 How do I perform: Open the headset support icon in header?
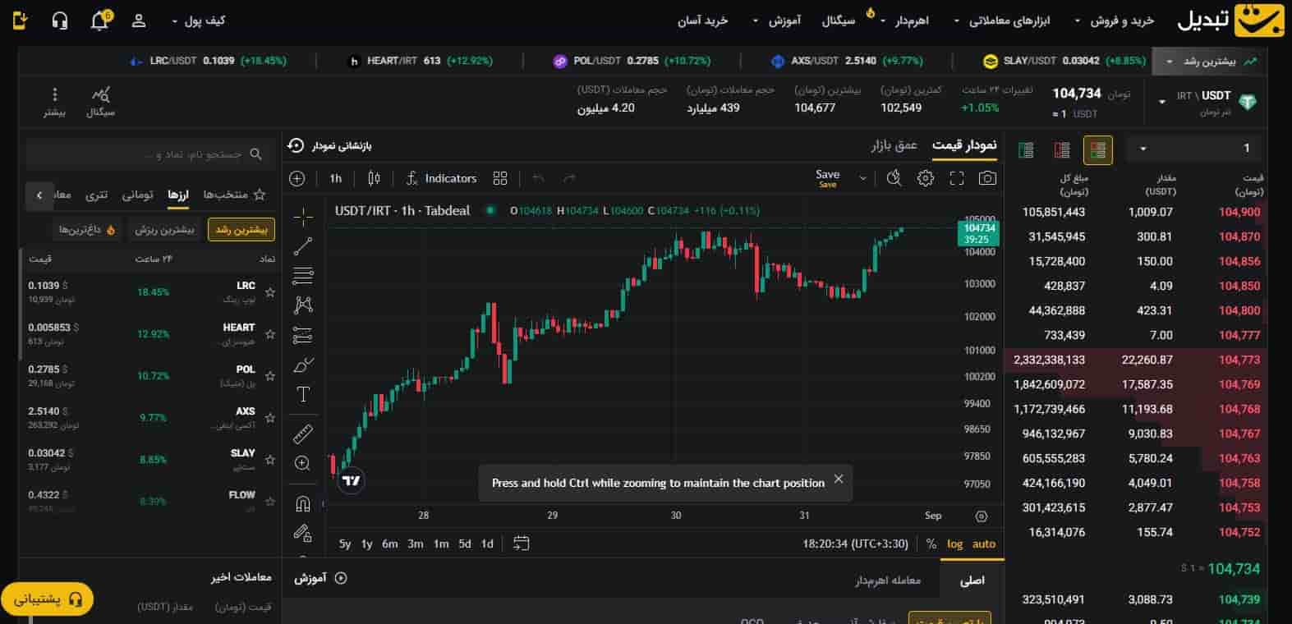59,21
